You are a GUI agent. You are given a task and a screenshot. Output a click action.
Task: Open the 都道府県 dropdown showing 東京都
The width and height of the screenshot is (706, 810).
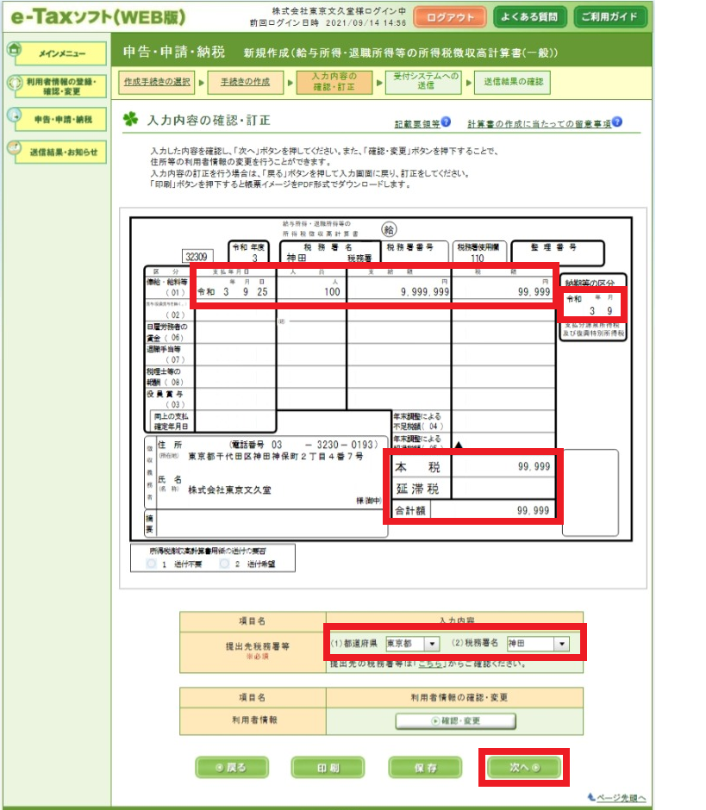[x=413, y=644]
